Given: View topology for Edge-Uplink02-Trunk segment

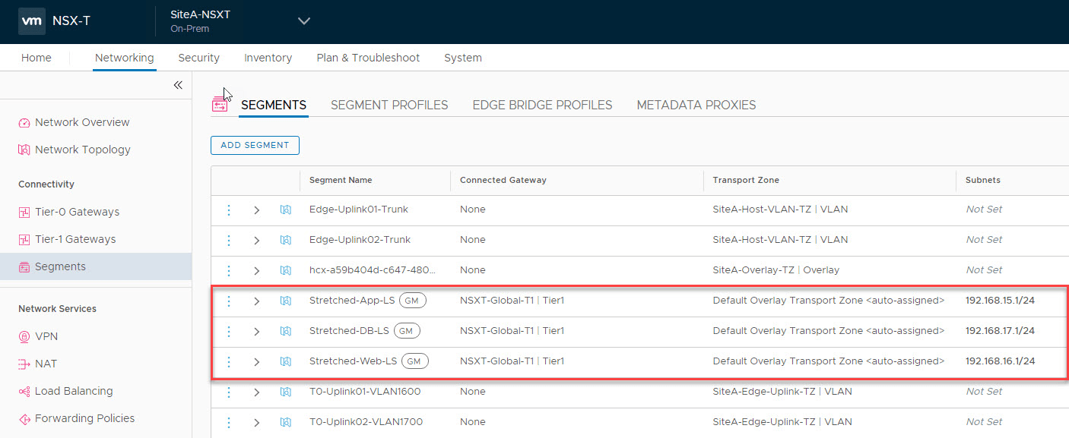Looking at the screenshot, I should (x=286, y=240).
